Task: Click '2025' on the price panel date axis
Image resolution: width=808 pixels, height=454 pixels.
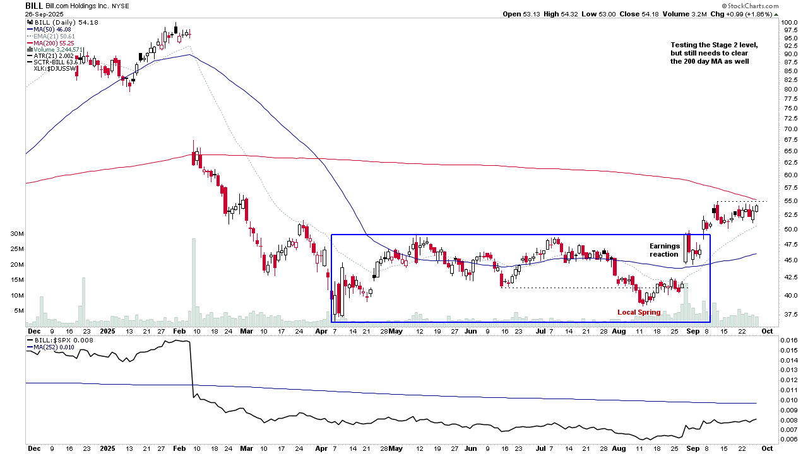Action: [108, 330]
